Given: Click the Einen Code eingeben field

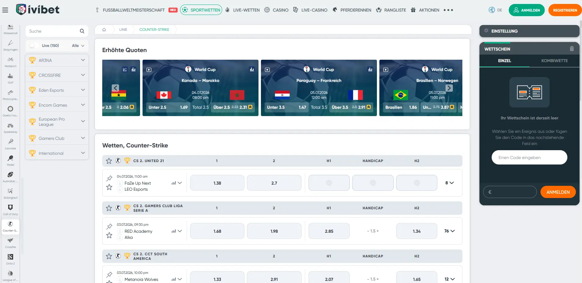Looking at the screenshot, I should (529, 157).
